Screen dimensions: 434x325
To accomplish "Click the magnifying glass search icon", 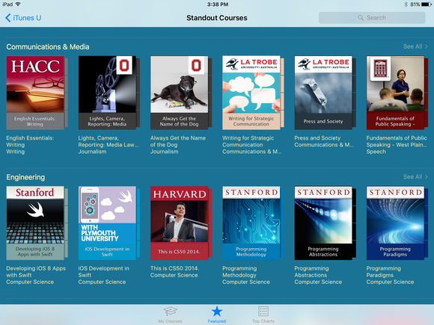I will pyautogui.click(x=361, y=18).
